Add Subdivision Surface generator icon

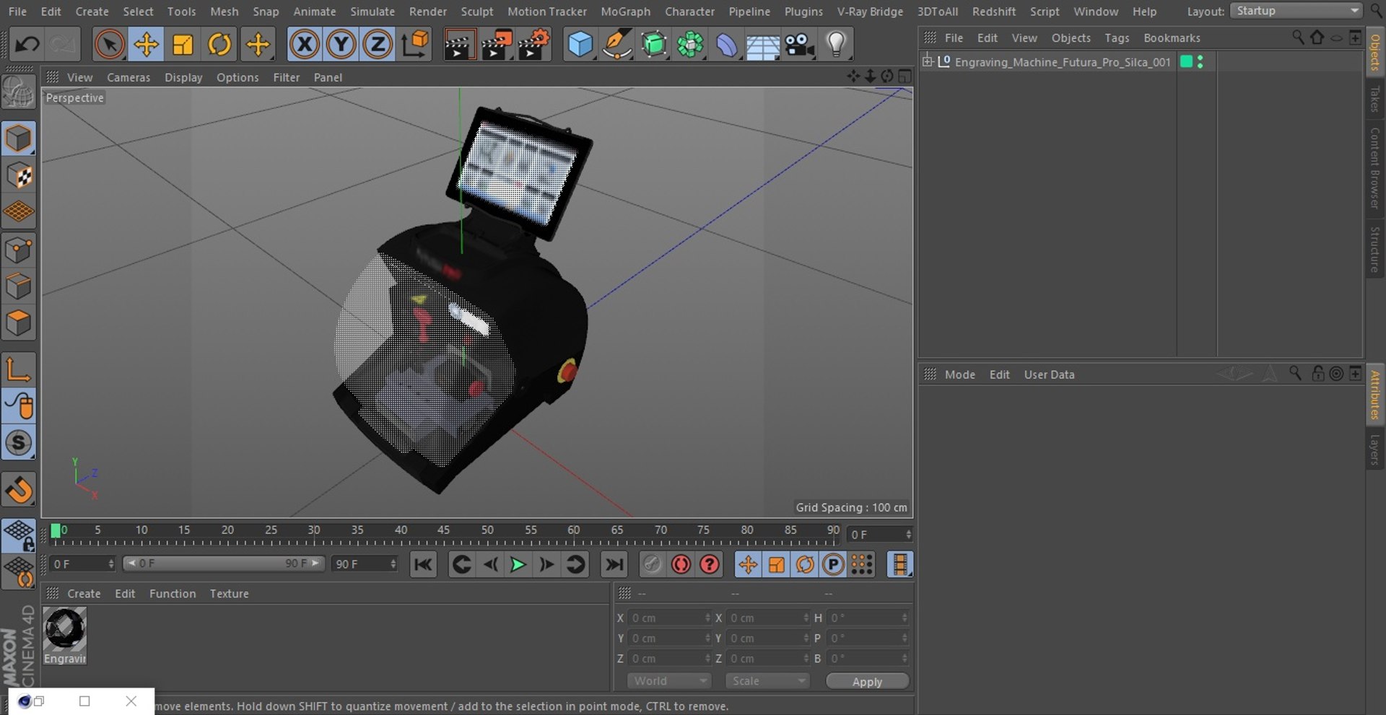click(654, 45)
